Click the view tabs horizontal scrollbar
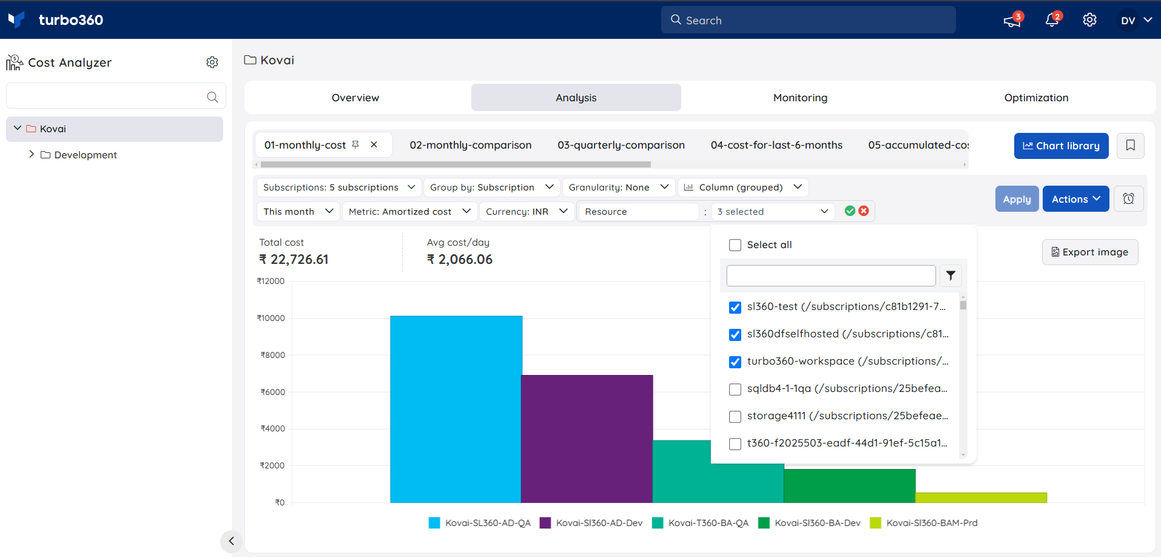The width and height of the screenshot is (1161, 557). (x=456, y=164)
